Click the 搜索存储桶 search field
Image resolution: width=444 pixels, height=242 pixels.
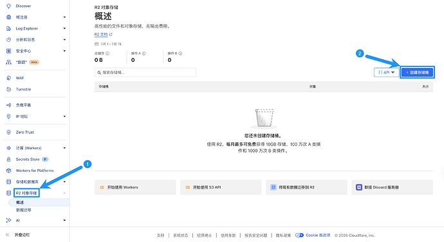pos(145,73)
